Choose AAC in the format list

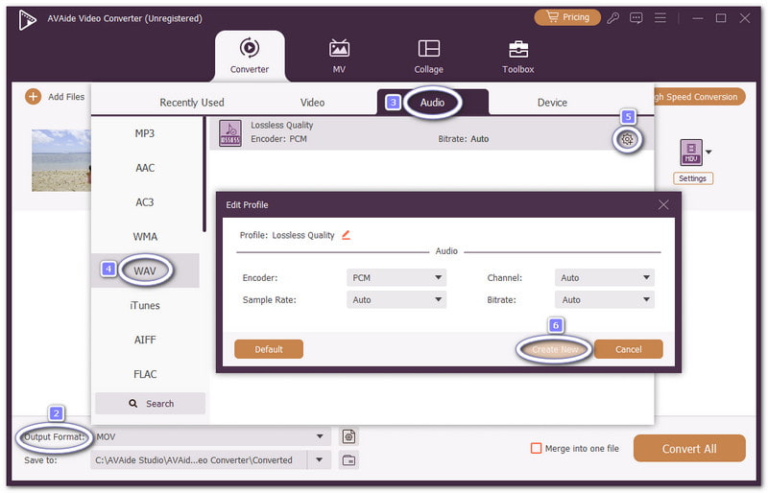(x=145, y=168)
